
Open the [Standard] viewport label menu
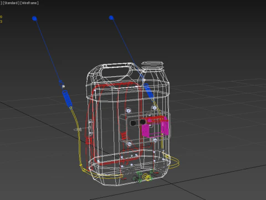[11, 3]
